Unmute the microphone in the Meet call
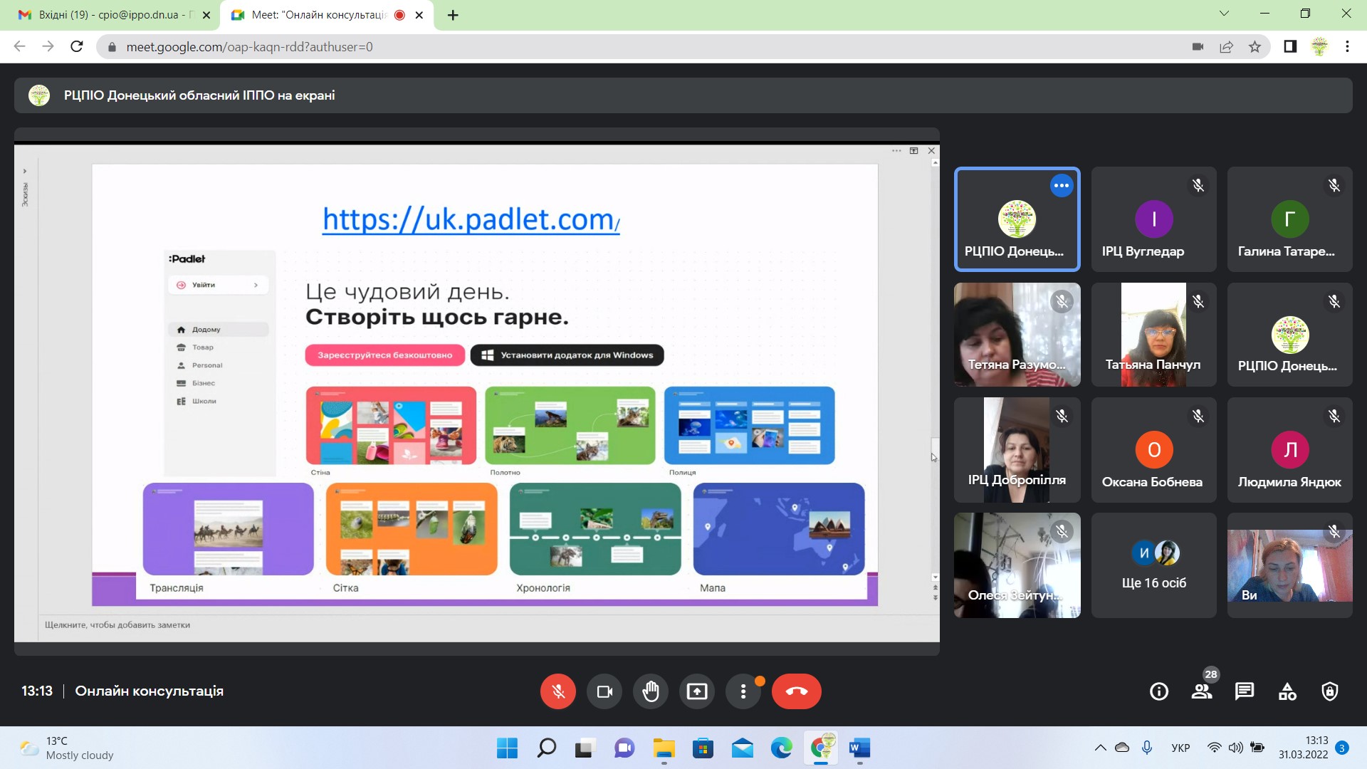Viewport: 1367px width, 769px height. coord(558,691)
